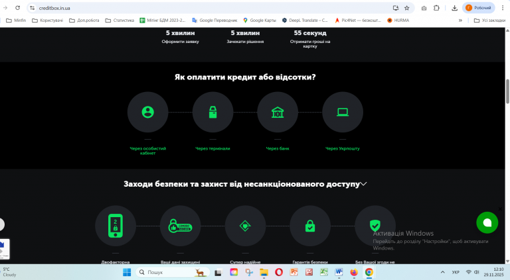Click the padlock 'Гарантія безпеки' icon

(x=310, y=226)
